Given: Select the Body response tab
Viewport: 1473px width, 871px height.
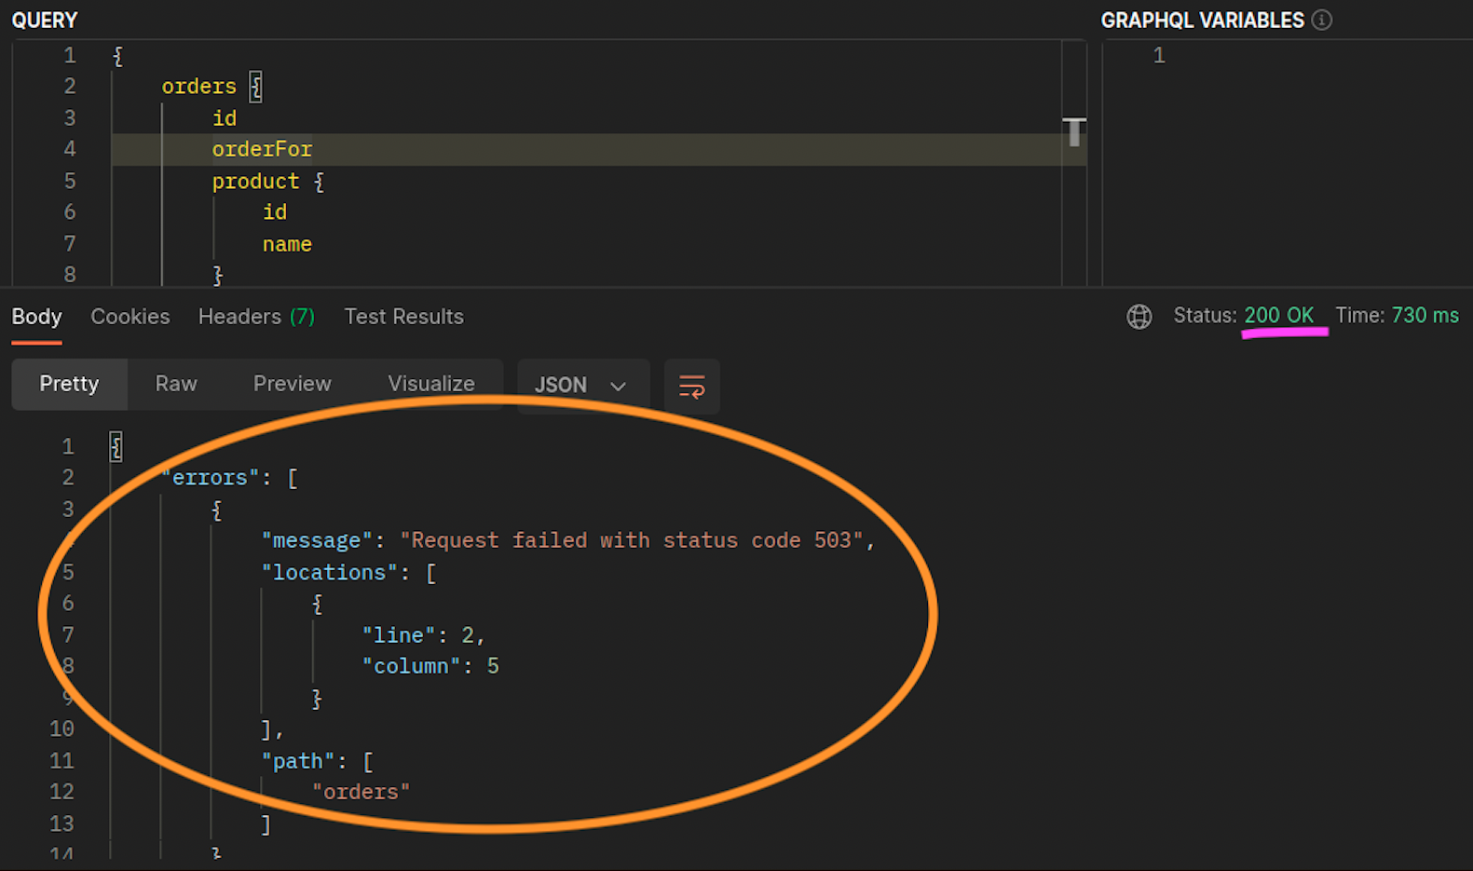Looking at the screenshot, I should (37, 317).
